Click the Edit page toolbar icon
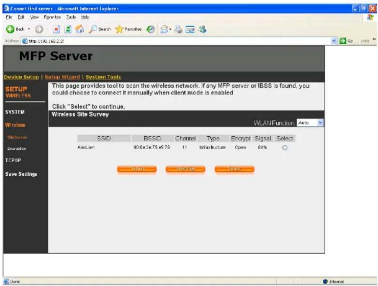Viewport: 378px width, 286px height. coord(190,29)
